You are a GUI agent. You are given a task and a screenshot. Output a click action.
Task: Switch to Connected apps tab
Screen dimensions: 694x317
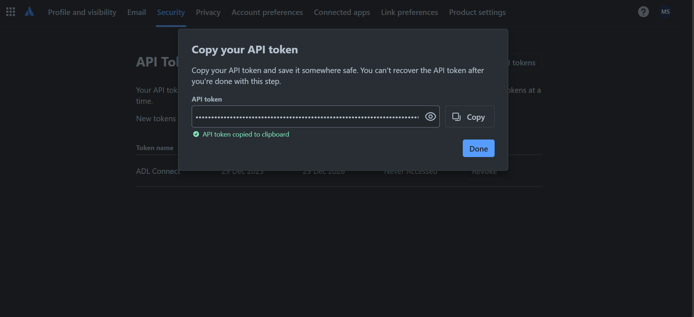[342, 12]
